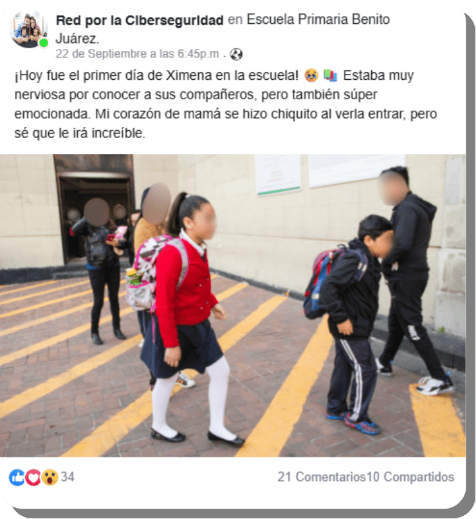The width and height of the screenshot is (476, 519).
Task: Click the crying face emoji in caption
Action: (x=311, y=75)
